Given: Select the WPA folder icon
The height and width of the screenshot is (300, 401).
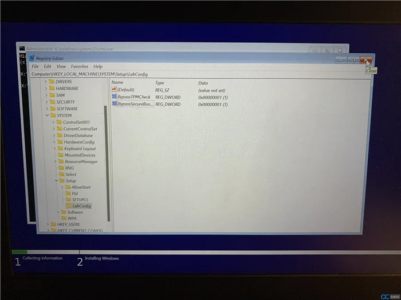Looking at the screenshot, I should click(x=64, y=218).
